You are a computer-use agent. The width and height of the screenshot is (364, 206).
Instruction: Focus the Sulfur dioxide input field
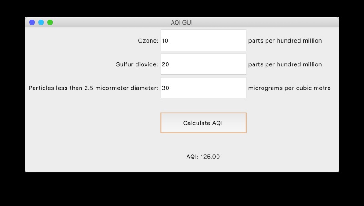tap(203, 64)
